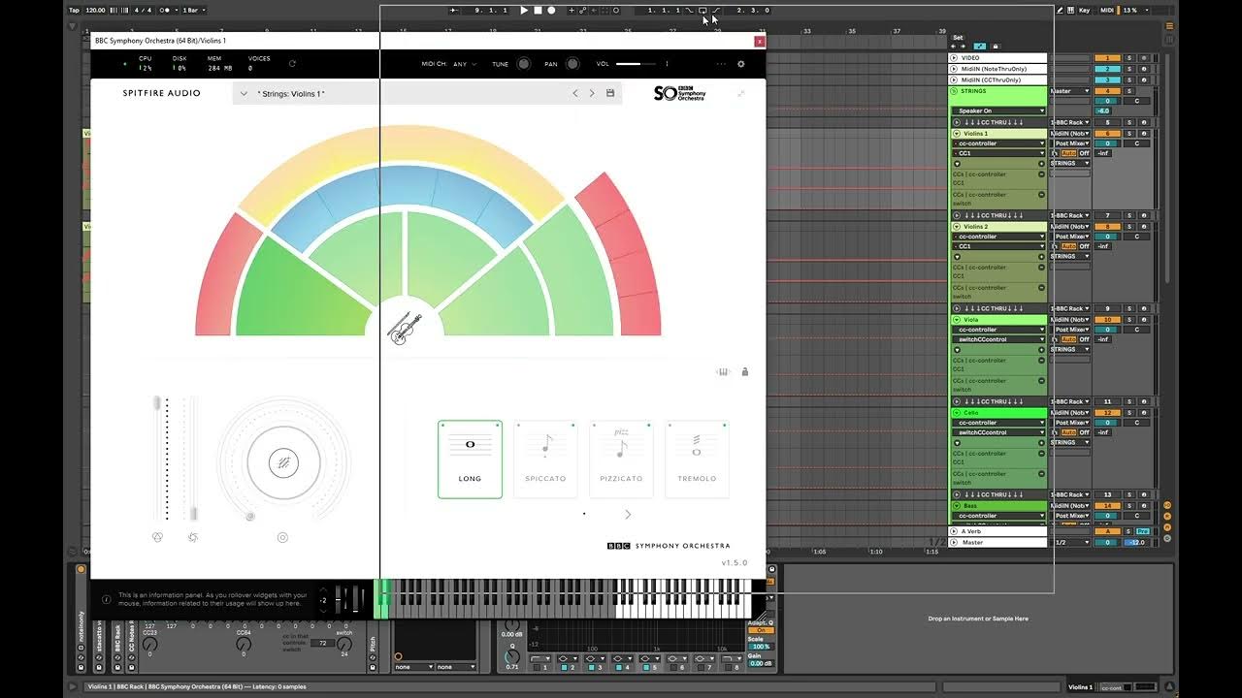This screenshot has height=698, width=1242.
Task: Open the Master routing dropdown for STRINGS
Action: pyautogui.click(x=1070, y=91)
